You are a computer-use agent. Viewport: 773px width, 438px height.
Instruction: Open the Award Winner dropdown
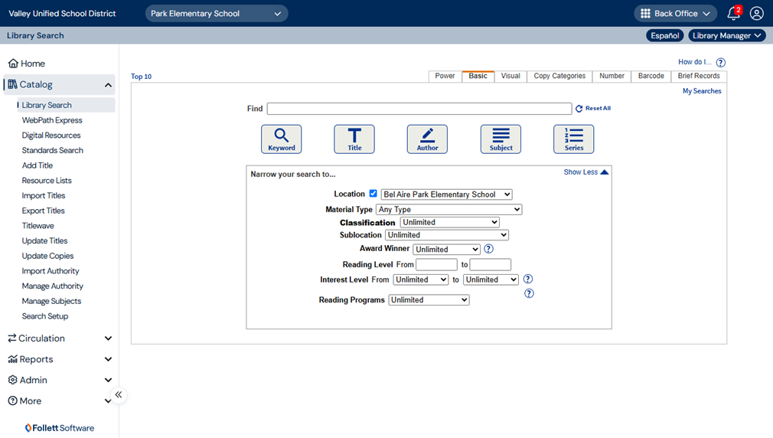click(x=446, y=250)
